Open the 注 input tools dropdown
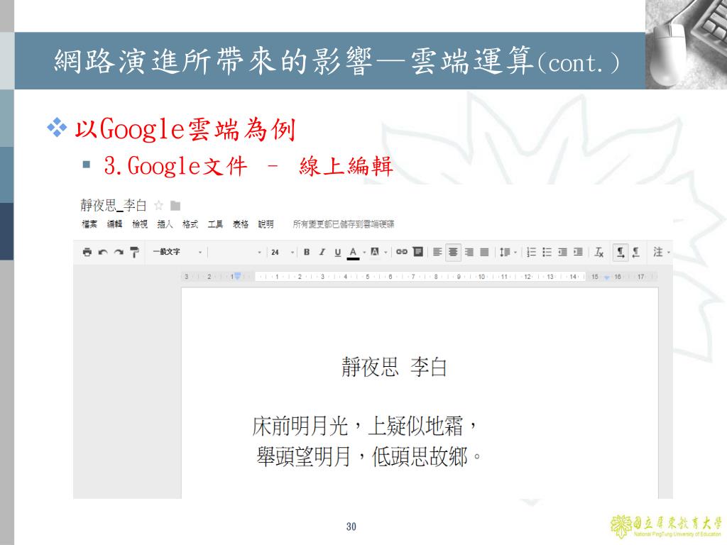Viewport: 727px width, 545px height. 661,252
